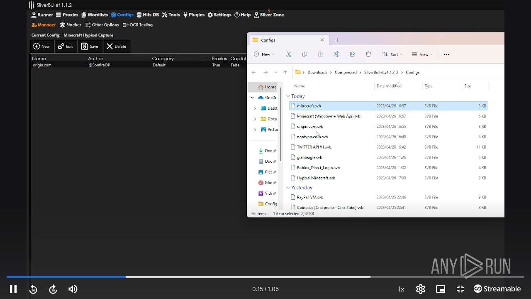Screen dimensions: 531x299
Task: Click the Paste icon in Explorer
Action: [x=320, y=54]
